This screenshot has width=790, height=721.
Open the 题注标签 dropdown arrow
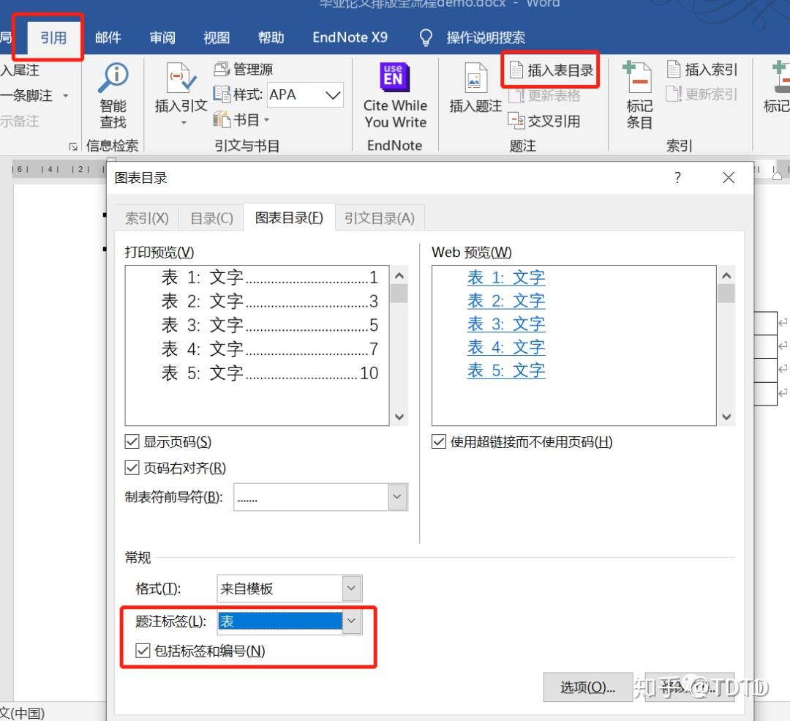pos(352,621)
